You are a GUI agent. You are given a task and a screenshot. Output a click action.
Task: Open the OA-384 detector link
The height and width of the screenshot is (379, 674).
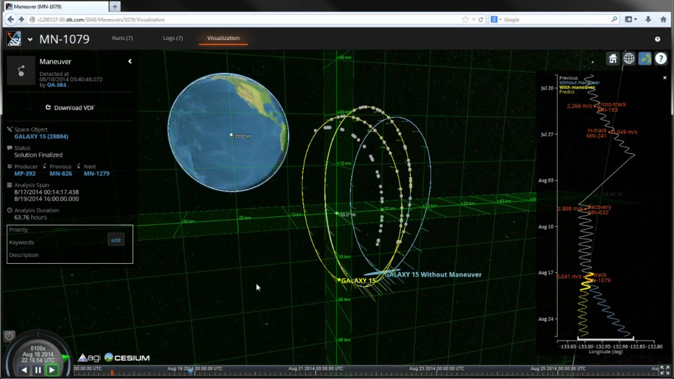tap(57, 85)
